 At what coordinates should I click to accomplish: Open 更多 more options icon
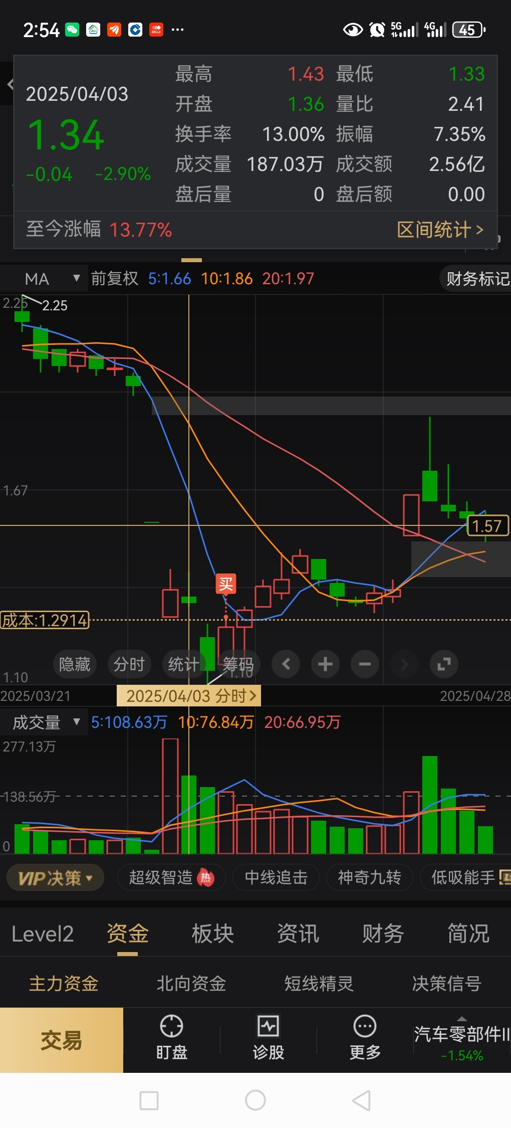(365, 1038)
